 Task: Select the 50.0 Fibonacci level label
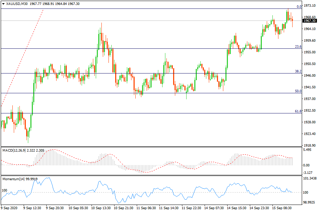coord(298,91)
